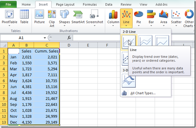Click the Table icon in ribbon
The height and width of the screenshot is (128, 196).
(24, 17)
